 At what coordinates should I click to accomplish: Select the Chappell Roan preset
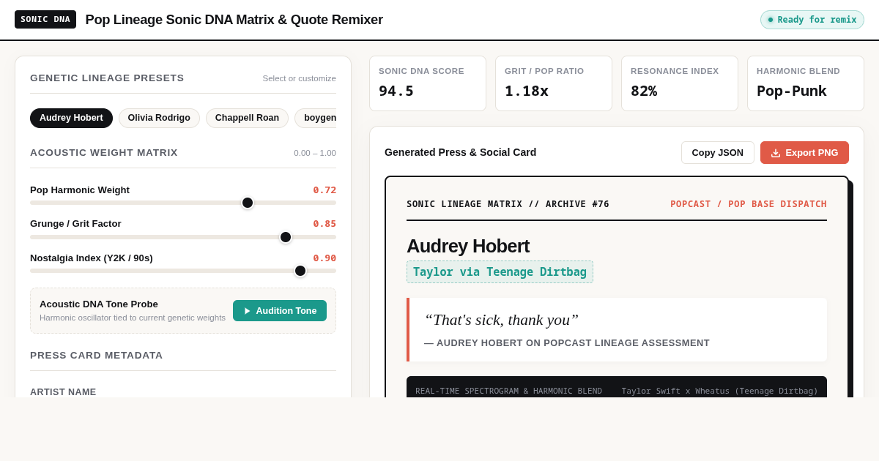[x=247, y=118]
